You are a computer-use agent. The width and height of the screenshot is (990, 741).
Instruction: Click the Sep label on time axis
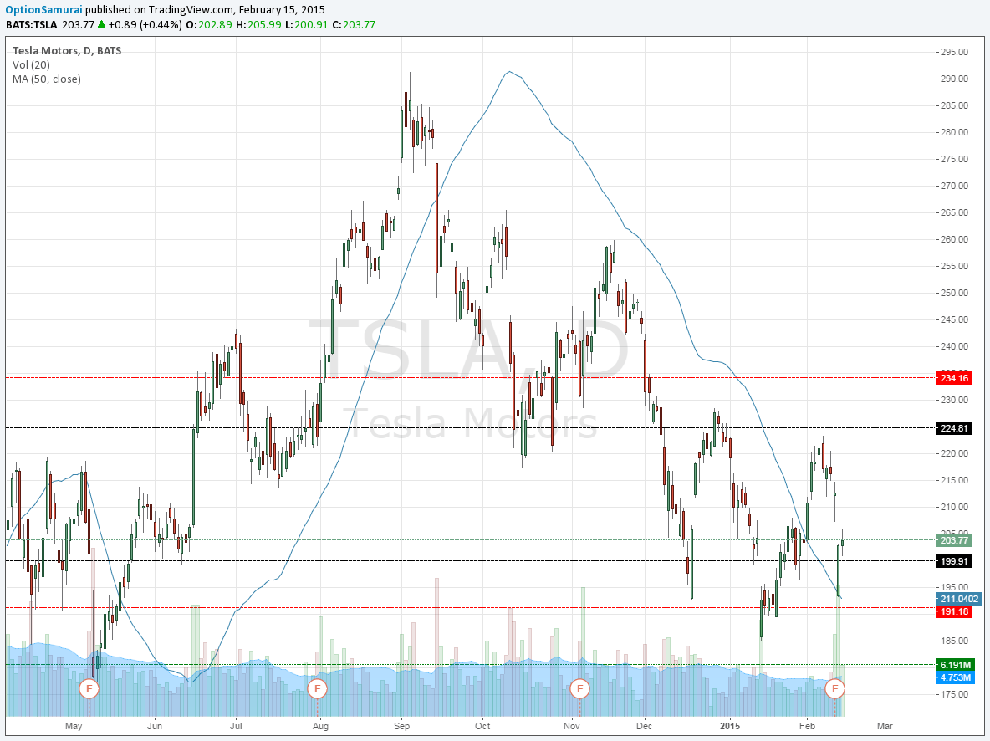point(401,726)
